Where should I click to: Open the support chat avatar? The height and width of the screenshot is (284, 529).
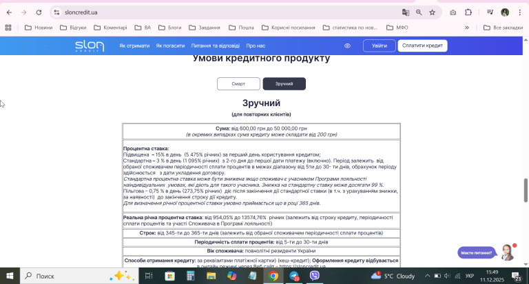[508, 252]
